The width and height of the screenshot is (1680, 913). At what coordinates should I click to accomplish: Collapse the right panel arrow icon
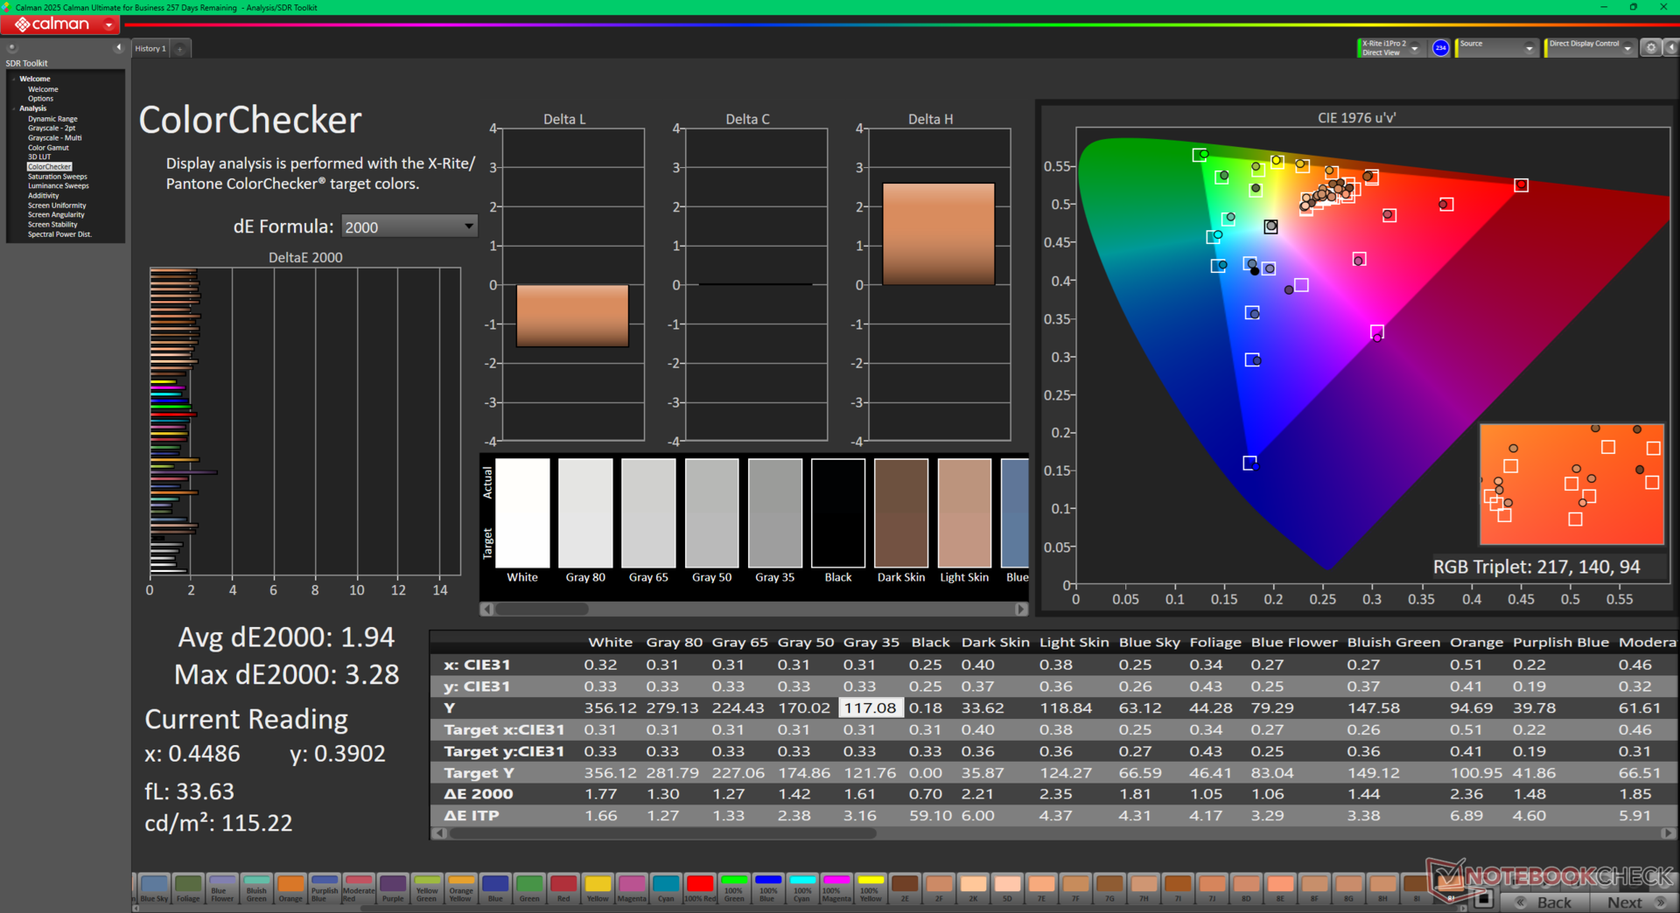point(1669,48)
